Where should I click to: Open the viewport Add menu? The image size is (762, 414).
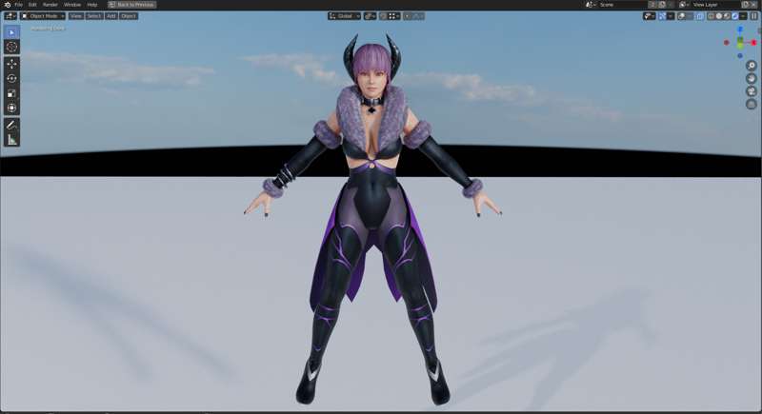(x=110, y=16)
